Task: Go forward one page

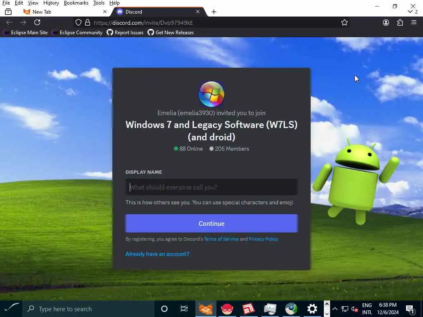Action: [x=23, y=22]
